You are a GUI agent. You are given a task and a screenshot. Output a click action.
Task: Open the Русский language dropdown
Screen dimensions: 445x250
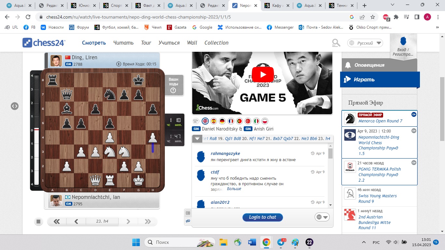(365, 43)
